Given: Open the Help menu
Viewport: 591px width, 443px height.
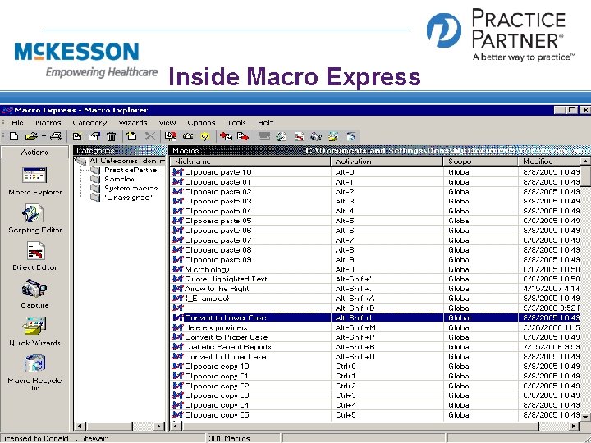Looking at the screenshot, I should (x=266, y=123).
